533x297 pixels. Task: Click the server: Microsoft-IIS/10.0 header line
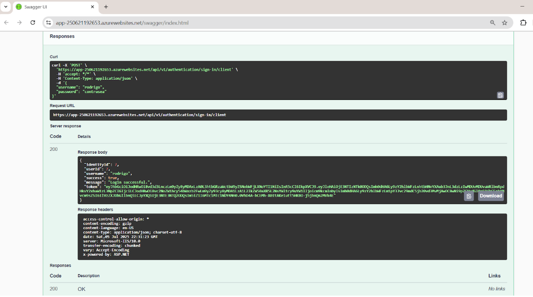pos(111,241)
